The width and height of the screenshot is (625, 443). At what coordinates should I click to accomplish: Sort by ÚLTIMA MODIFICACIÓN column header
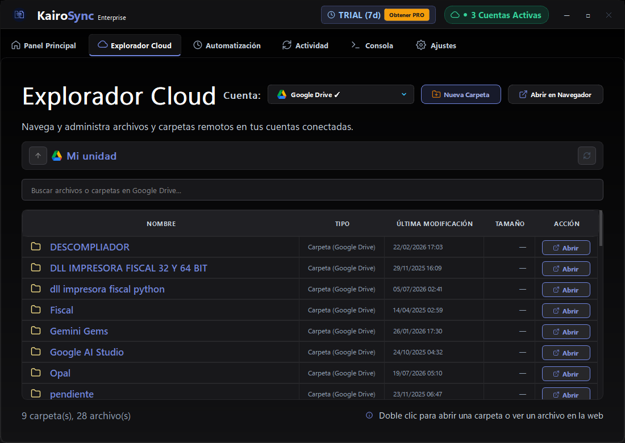[x=435, y=224]
